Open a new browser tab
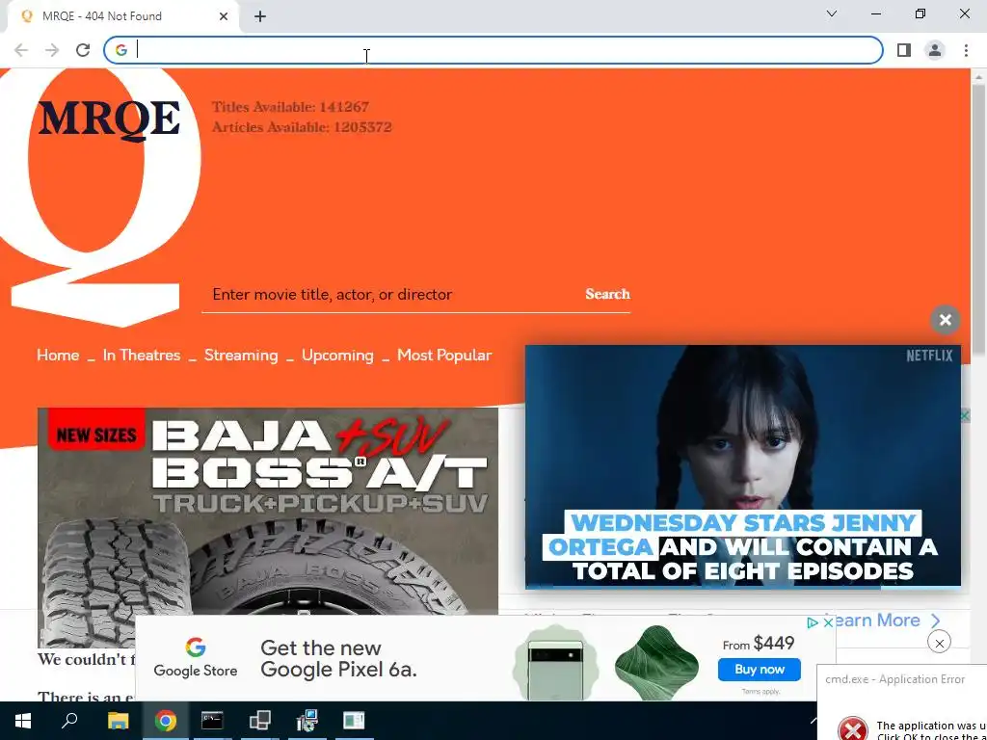The image size is (987, 740). tap(260, 16)
